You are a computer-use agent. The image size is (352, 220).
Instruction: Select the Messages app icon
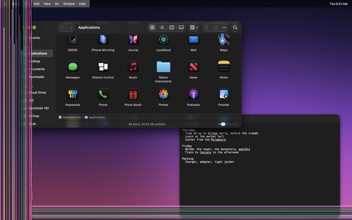pyautogui.click(x=73, y=67)
